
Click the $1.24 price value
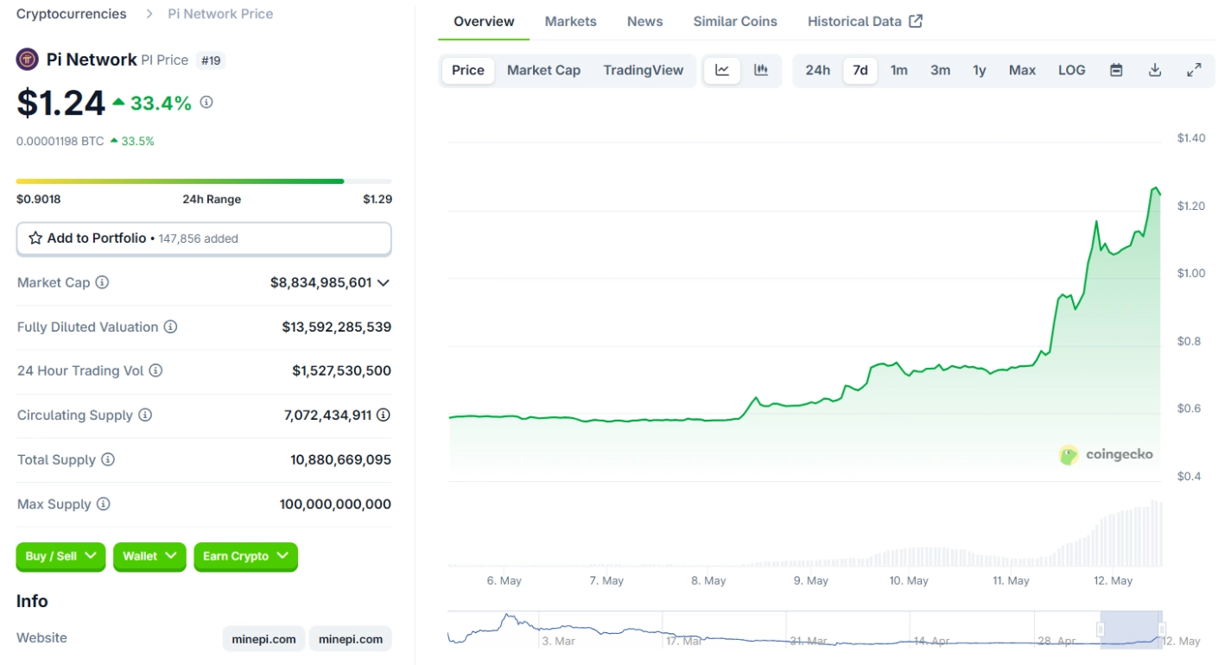[60, 103]
